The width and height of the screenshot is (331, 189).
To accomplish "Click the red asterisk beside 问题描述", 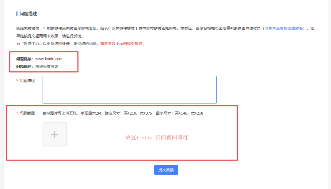I will pyautogui.click(x=17, y=80).
